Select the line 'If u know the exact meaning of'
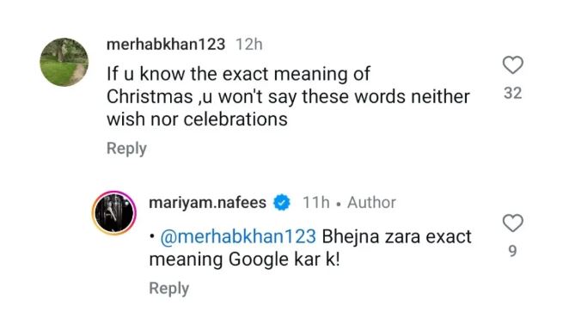Screen dimensions: 563x324 238,75
